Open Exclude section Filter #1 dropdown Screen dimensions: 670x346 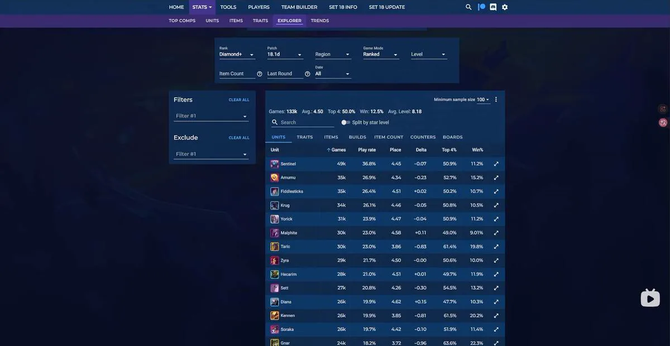click(212, 154)
